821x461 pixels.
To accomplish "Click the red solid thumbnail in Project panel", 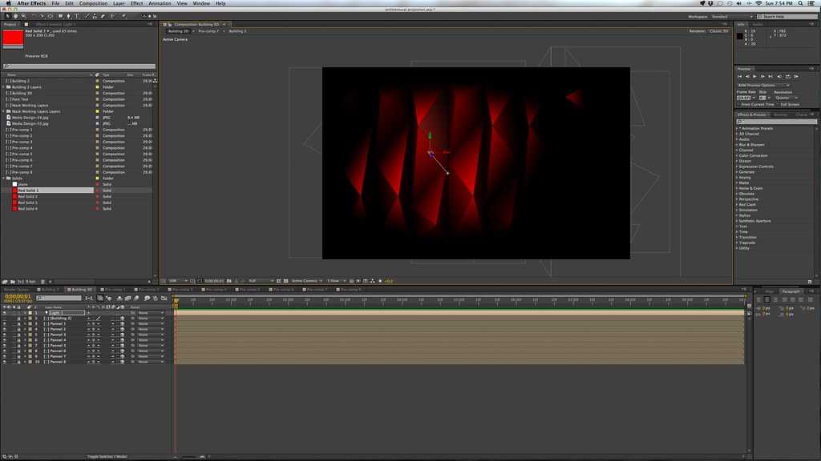I will [x=13, y=37].
